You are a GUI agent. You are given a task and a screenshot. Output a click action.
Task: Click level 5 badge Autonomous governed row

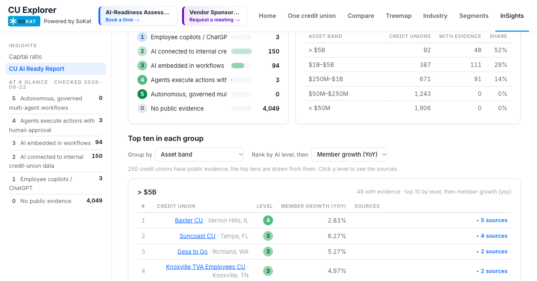[142, 94]
